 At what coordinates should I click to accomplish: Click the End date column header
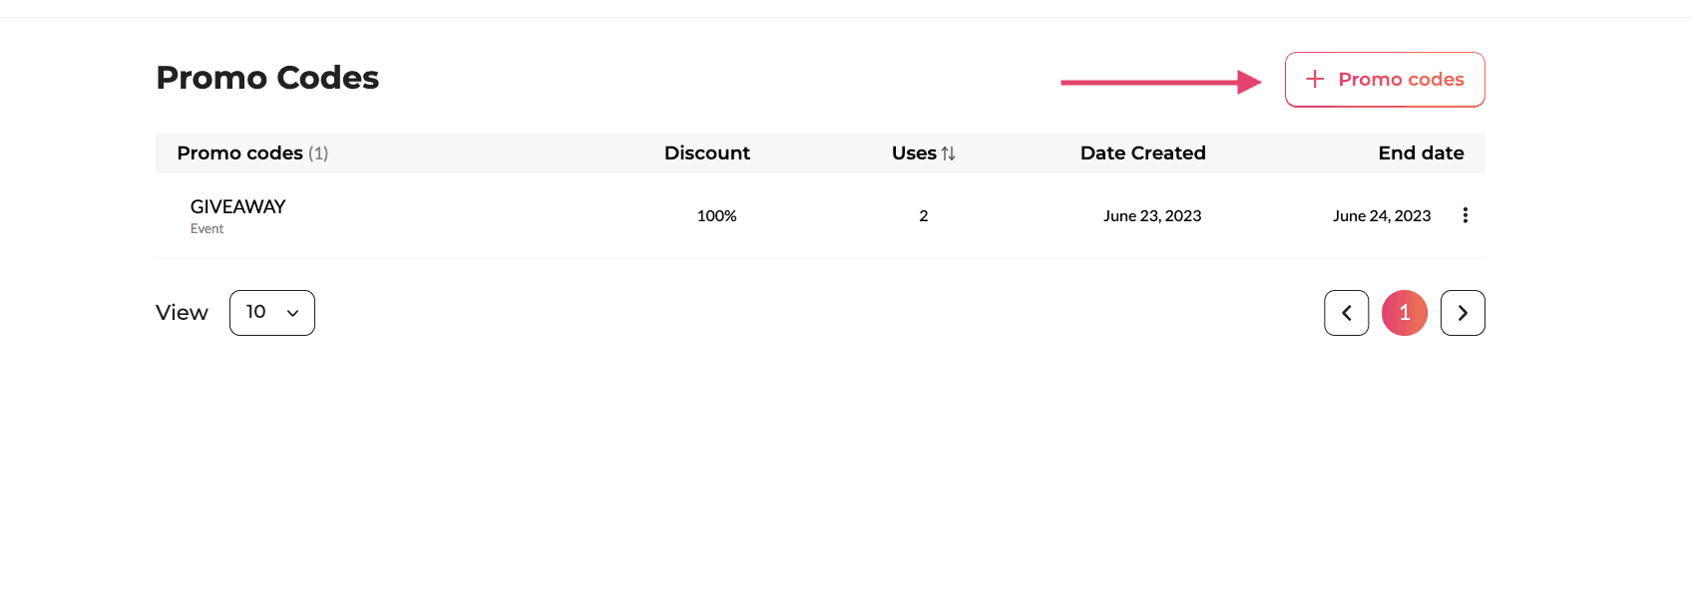1421,152
